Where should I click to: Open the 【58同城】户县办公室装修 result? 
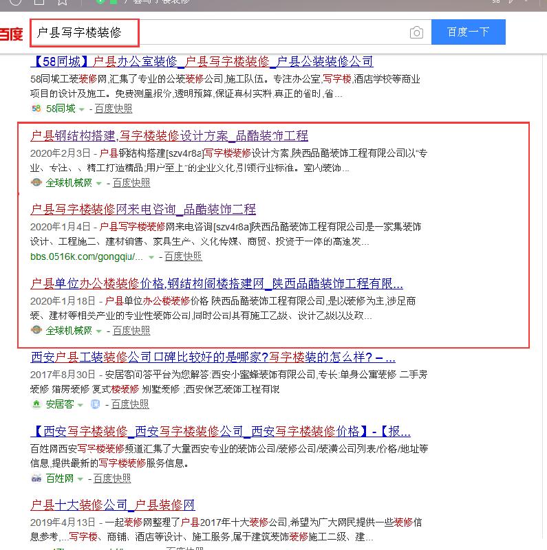click(202, 62)
